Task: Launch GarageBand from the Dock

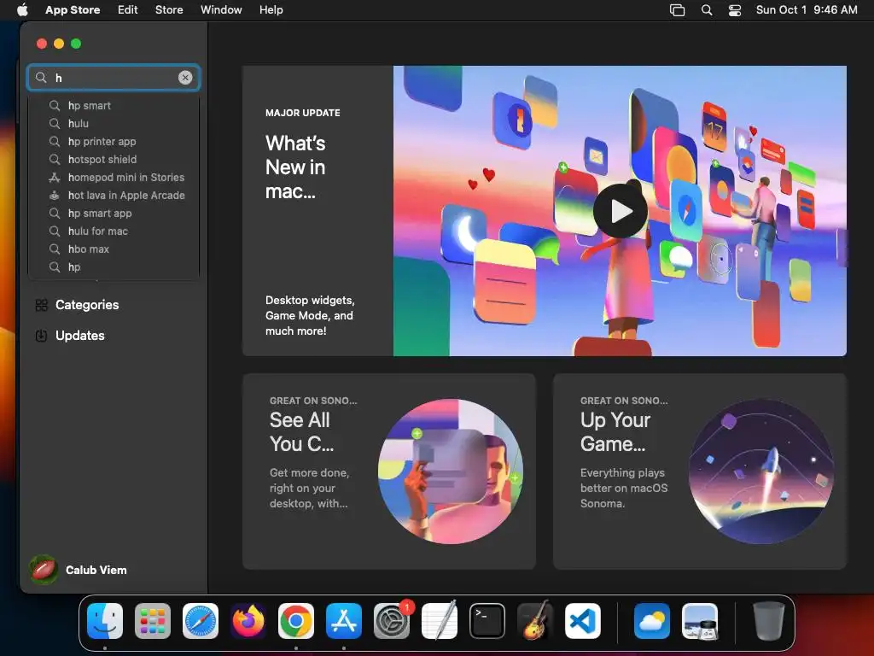Action: [x=535, y=621]
